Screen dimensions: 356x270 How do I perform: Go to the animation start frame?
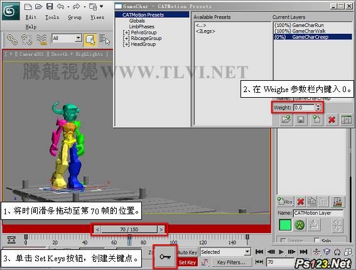coord(259,252)
